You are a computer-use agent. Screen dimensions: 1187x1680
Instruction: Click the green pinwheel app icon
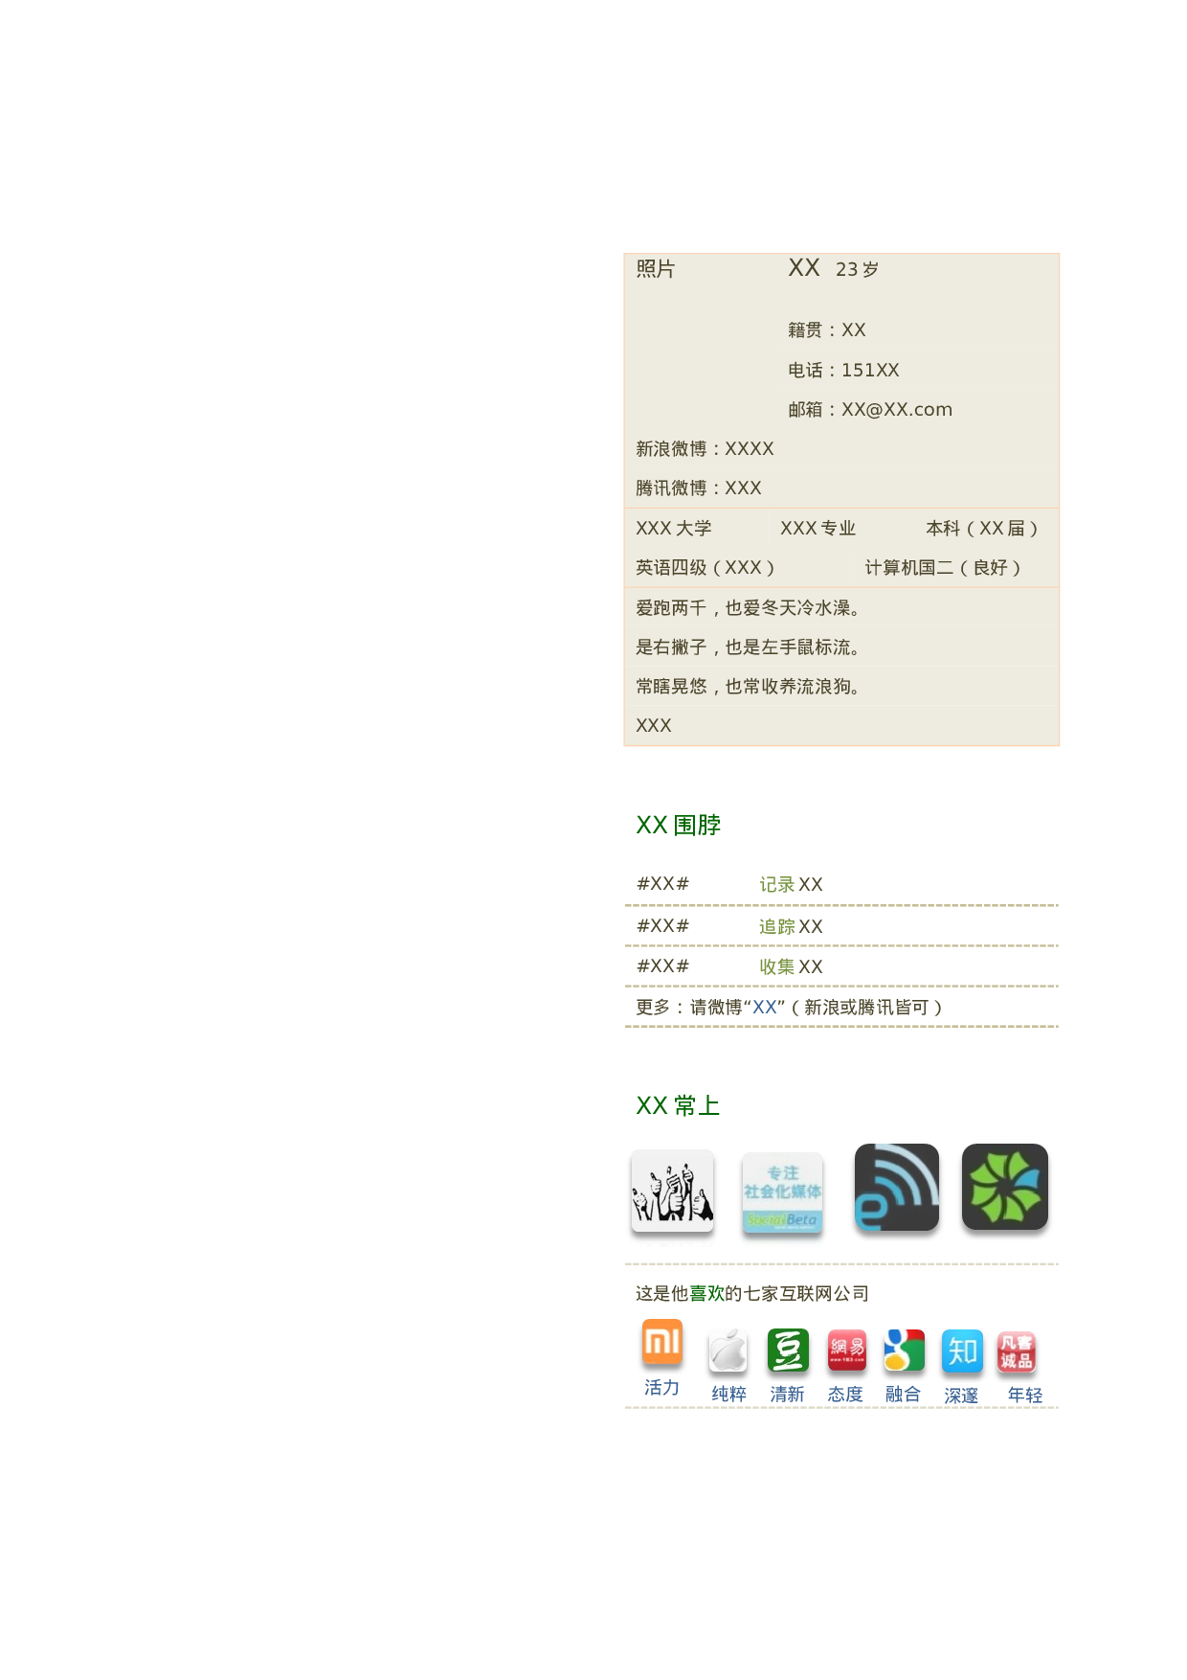pyautogui.click(x=1004, y=1187)
